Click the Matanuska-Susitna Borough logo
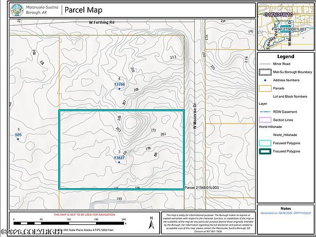Screen dimensions: 316x237 click(x=18, y=10)
